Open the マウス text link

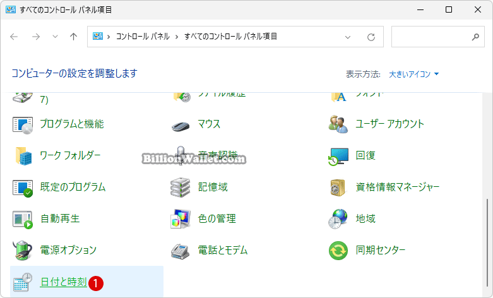pyautogui.click(x=209, y=124)
